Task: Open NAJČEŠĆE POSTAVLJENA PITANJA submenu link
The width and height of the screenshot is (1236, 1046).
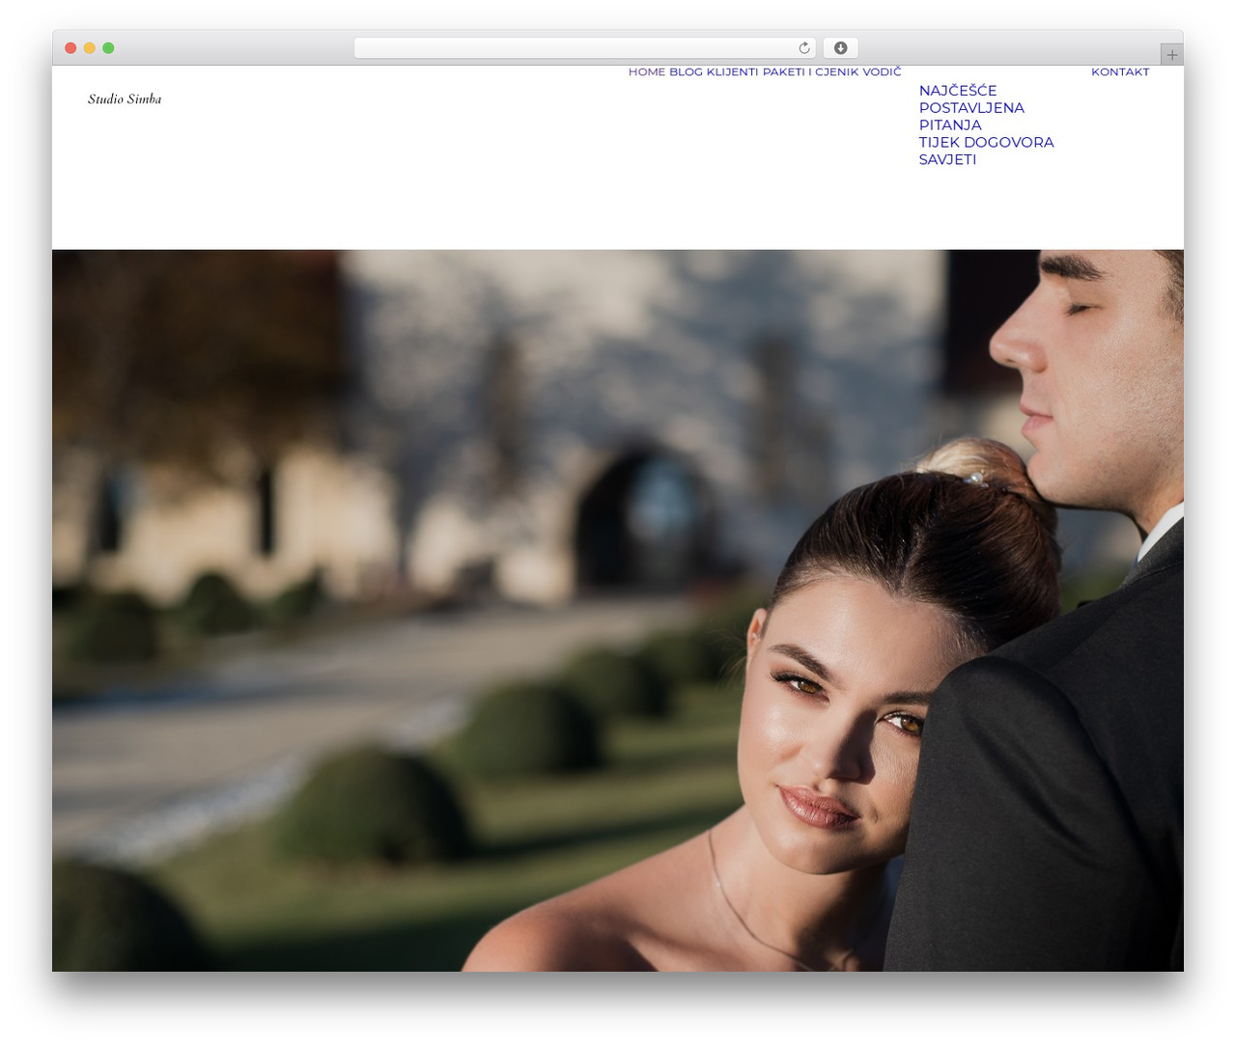Action: 971,108
